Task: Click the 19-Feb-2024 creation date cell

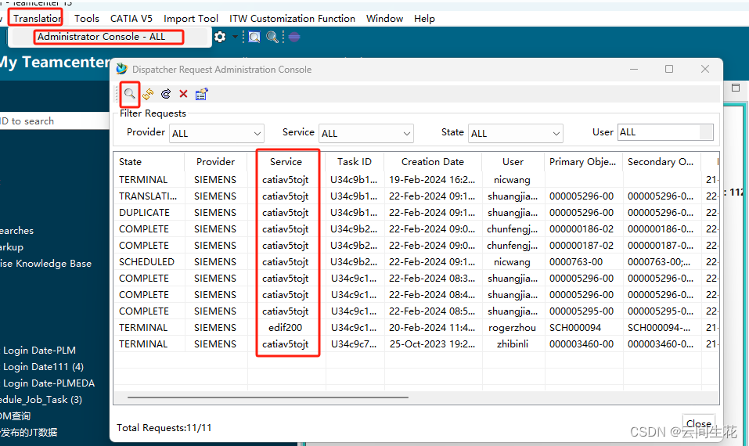Action: coord(432,179)
